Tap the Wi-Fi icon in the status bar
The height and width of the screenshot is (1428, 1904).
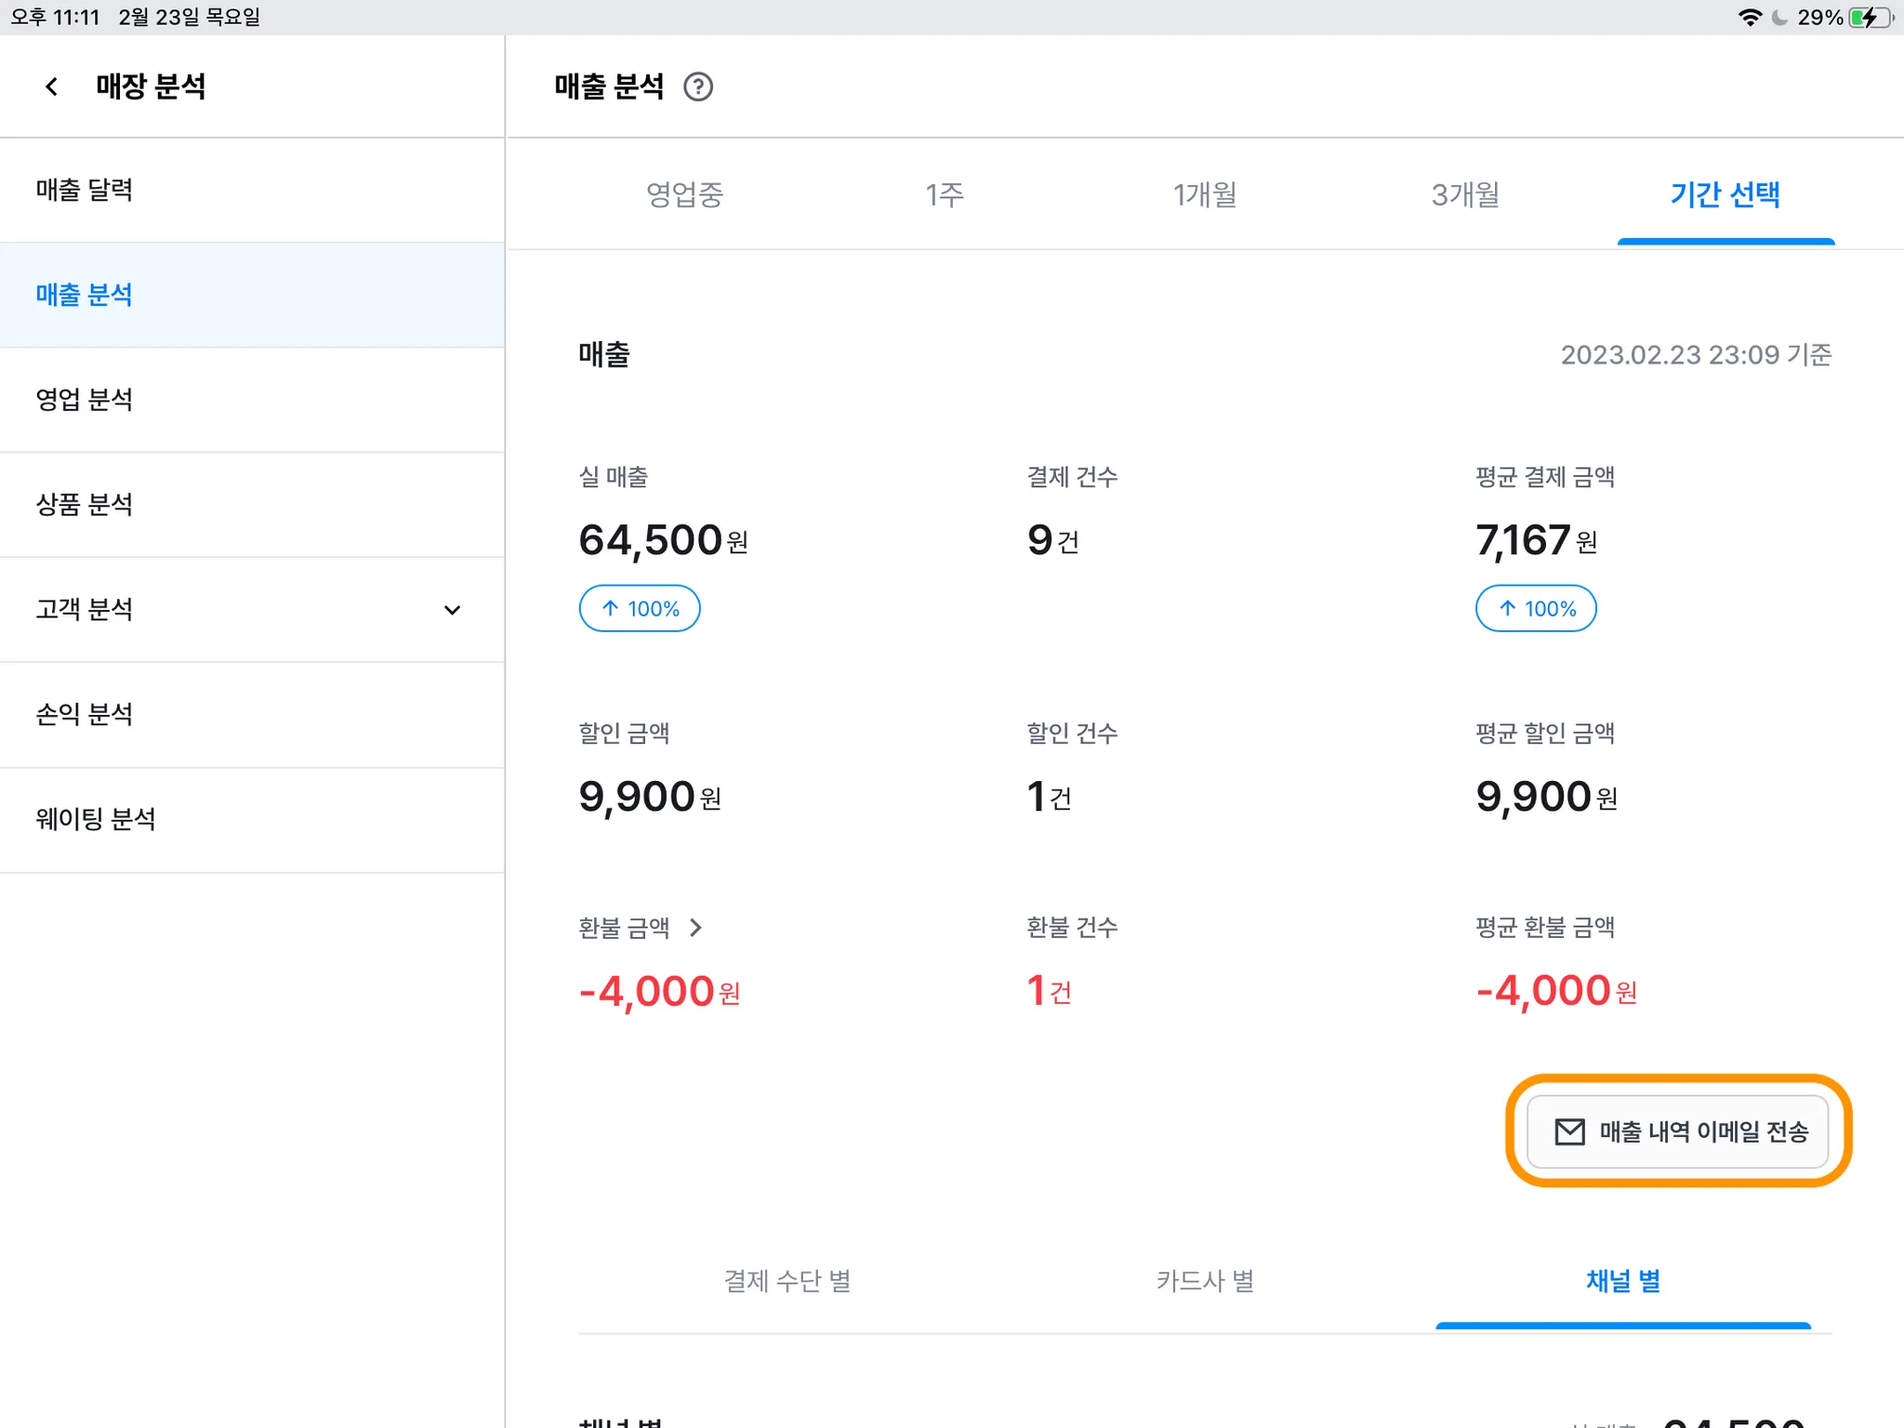pos(1749,18)
